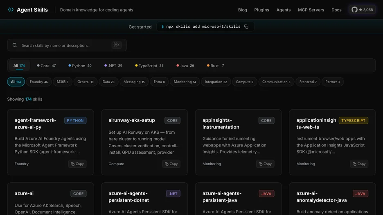The image size is (383, 215).
Task: Click the Agent Skills site title
Action: [32, 10]
